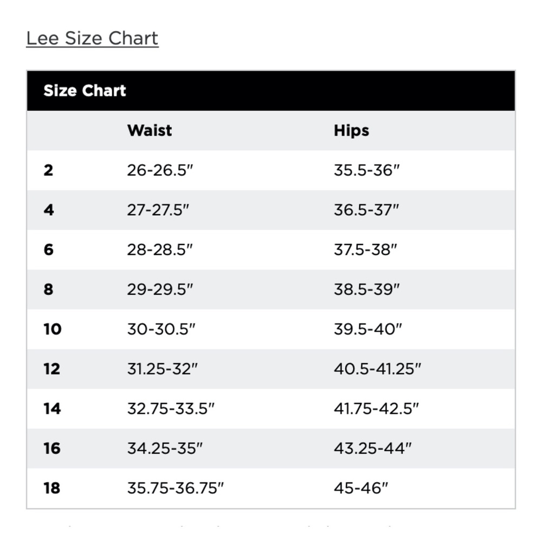Viewport: 542px width, 542px height.
Task: Click the size 18 row label
Action: [52, 488]
